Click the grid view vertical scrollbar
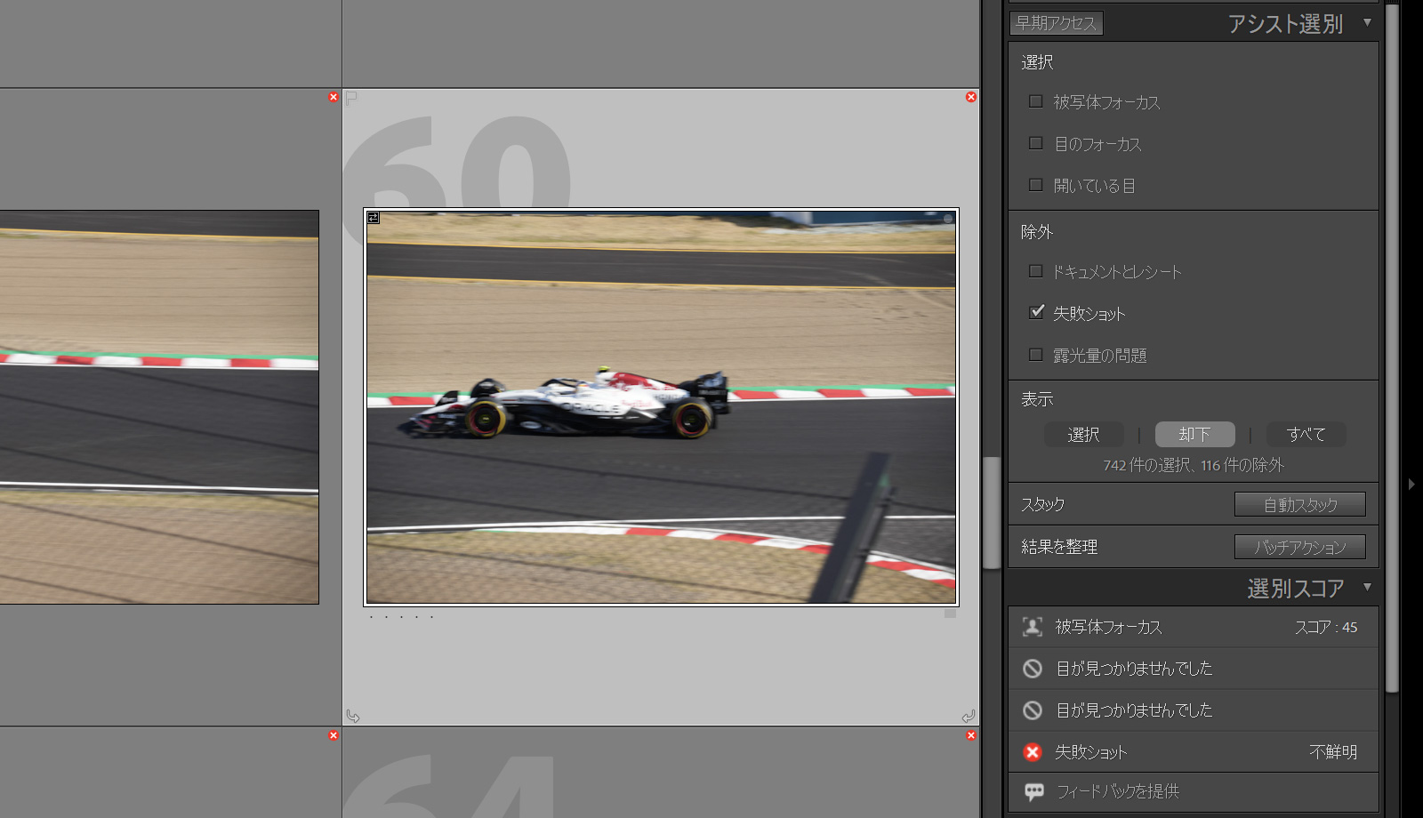1423x818 pixels. click(991, 511)
